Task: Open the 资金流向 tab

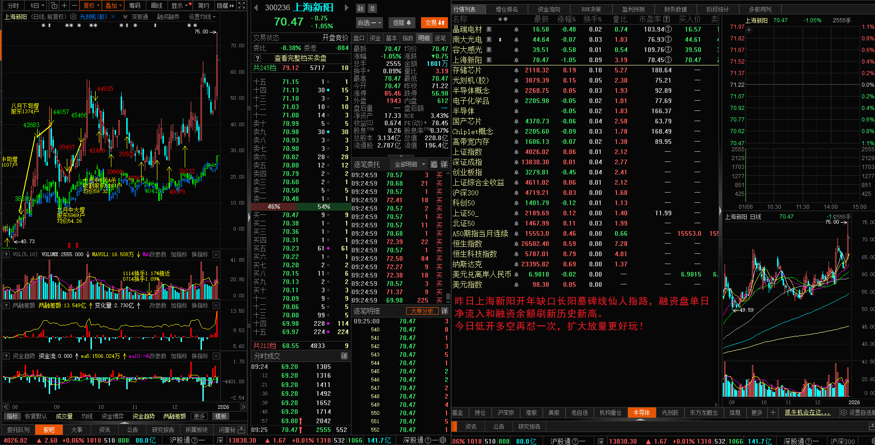Action: 549,9
